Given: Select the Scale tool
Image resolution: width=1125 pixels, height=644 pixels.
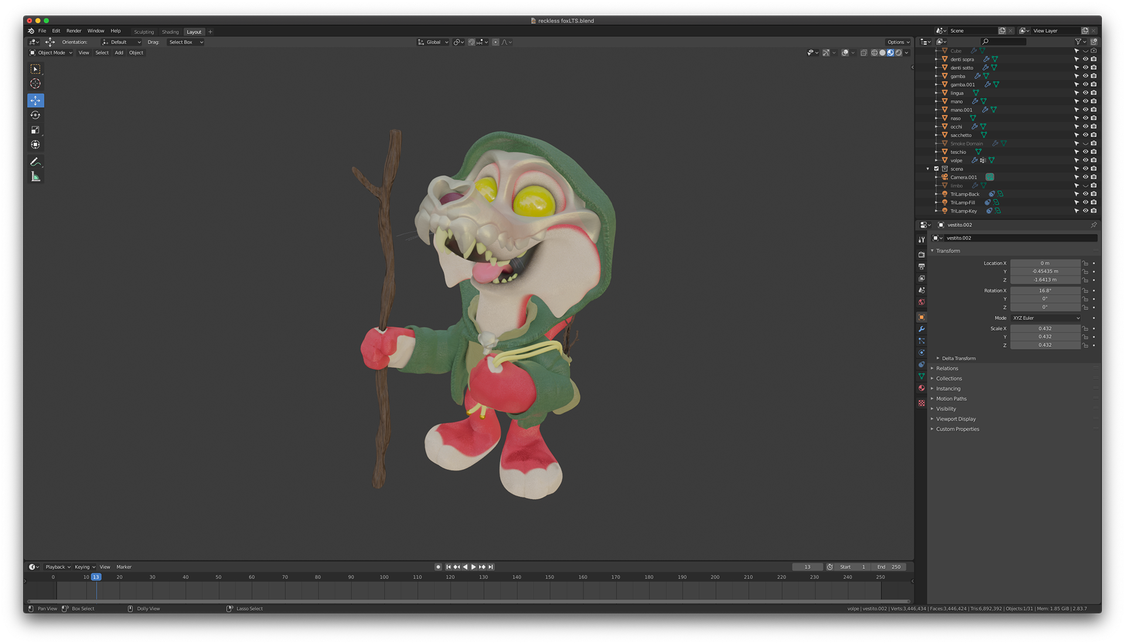Looking at the screenshot, I should click(x=35, y=130).
